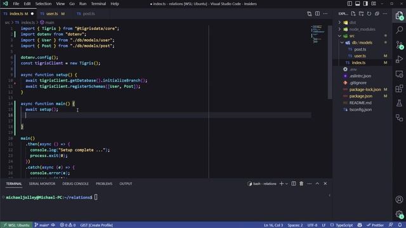Open the Extensions view
The width and height of the screenshot is (406, 228).
(399, 89)
